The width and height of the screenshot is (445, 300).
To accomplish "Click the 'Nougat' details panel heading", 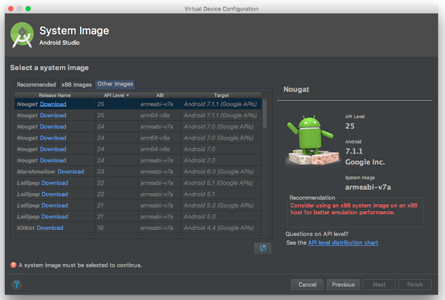I will tap(296, 90).
